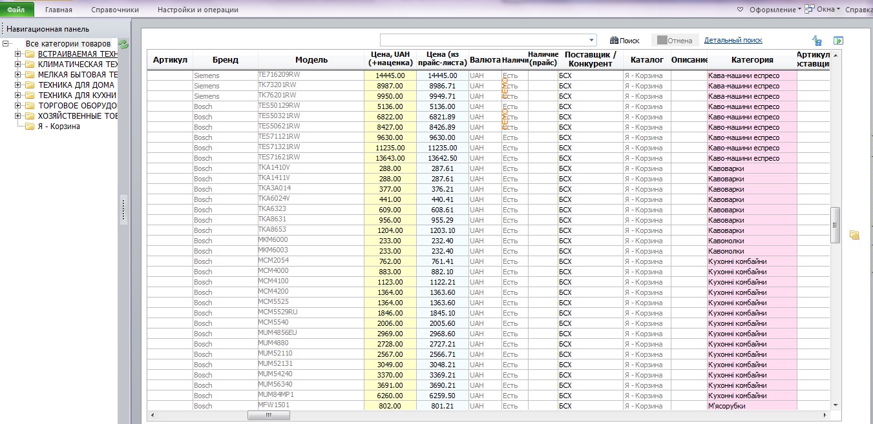
Task: Open the Файл tab
Action: (16, 10)
